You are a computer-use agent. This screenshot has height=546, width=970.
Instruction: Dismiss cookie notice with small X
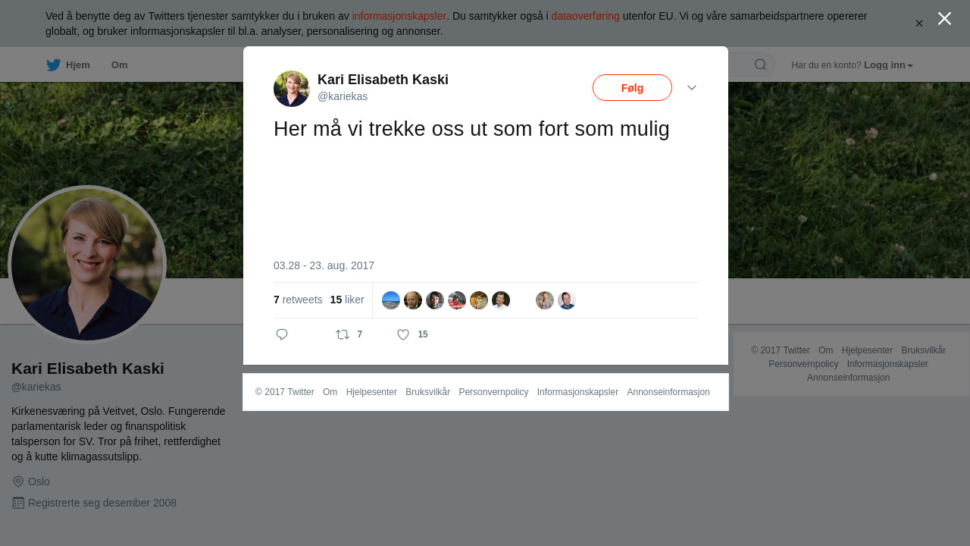click(919, 24)
